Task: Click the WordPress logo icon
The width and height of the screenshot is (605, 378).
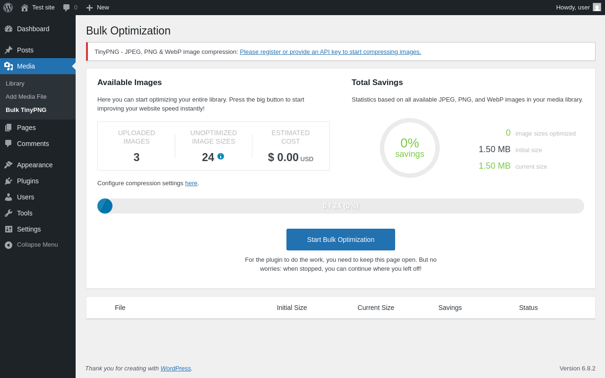Action: (x=8, y=8)
